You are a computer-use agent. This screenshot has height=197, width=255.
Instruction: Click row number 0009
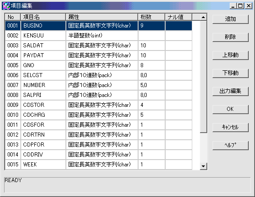pyautogui.click(x=13, y=105)
